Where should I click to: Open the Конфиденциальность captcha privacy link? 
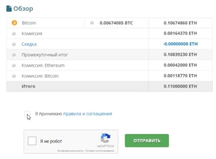pyautogui.click(x=70, y=151)
